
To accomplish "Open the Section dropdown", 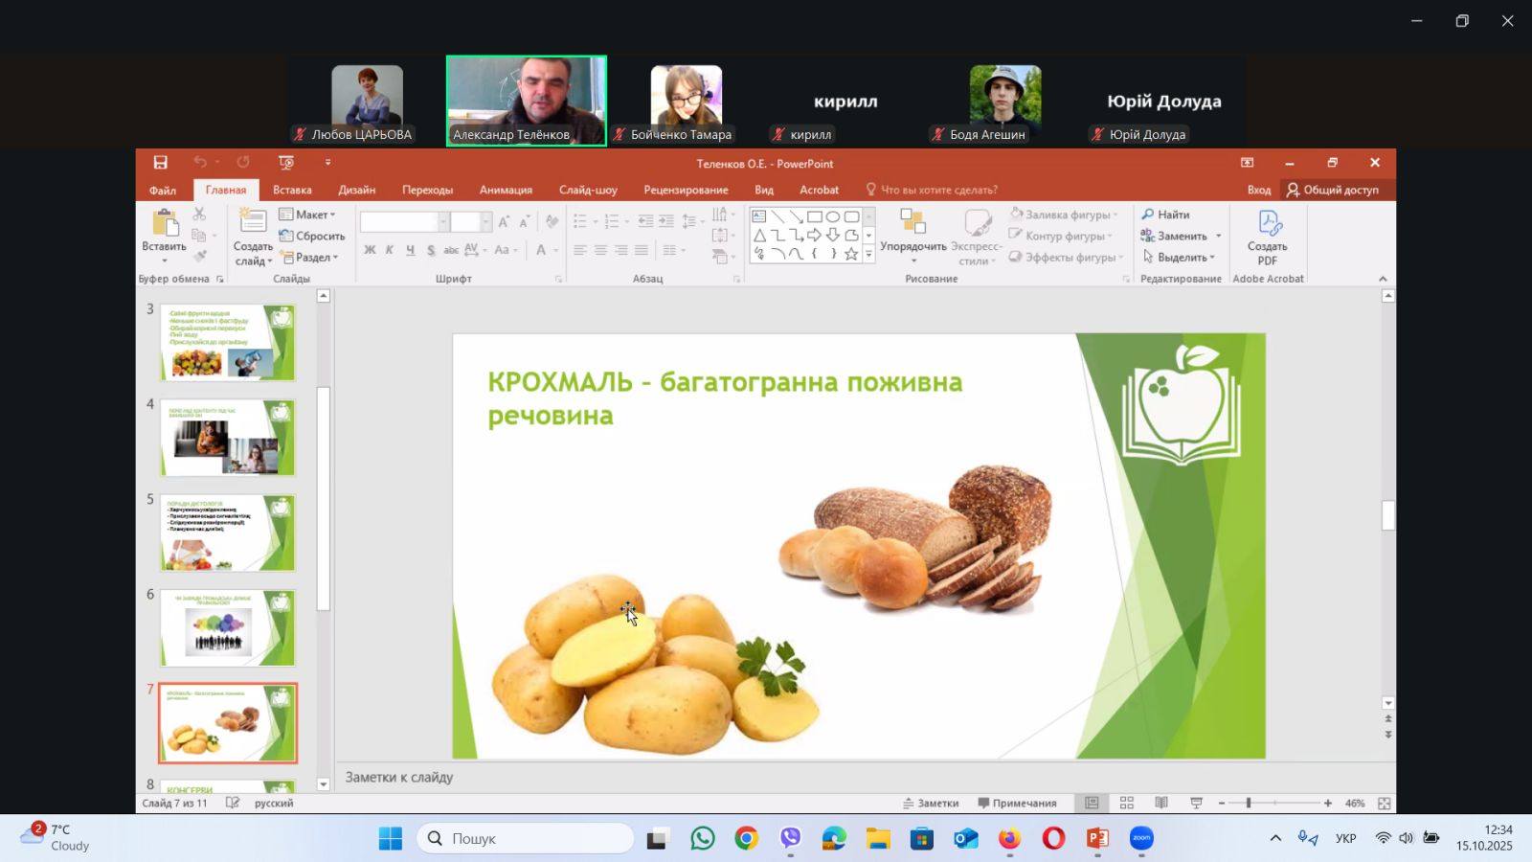I will pyautogui.click(x=310, y=258).
